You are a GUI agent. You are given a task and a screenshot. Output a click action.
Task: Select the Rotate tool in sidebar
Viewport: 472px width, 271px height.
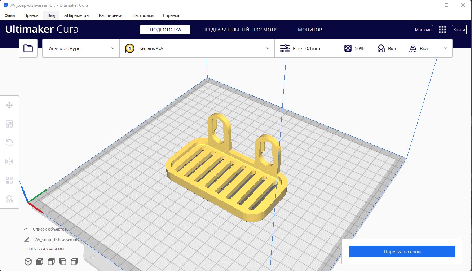(9, 143)
